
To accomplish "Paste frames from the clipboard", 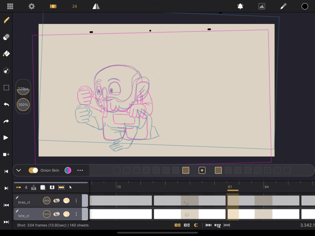I will [43, 187].
